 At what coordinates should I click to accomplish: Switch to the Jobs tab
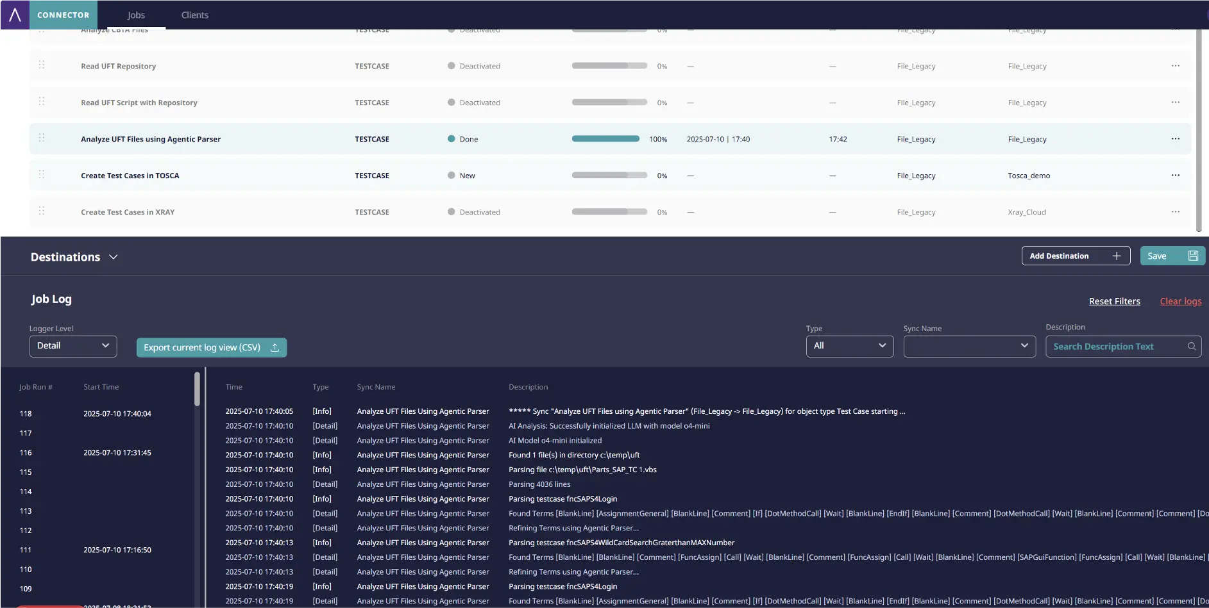[136, 15]
